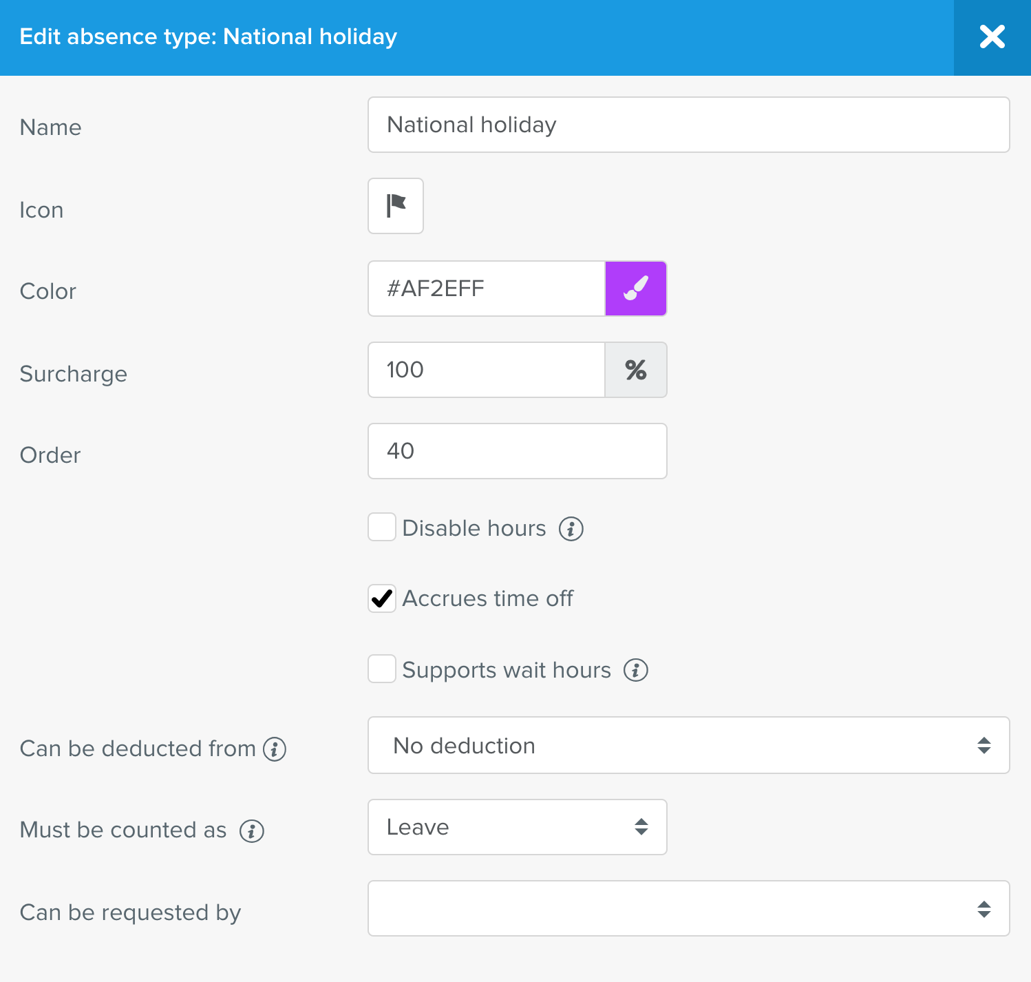Viewport: 1031px width, 982px height.
Task: Click the flag icon to change absence icon
Action: click(x=395, y=206)
